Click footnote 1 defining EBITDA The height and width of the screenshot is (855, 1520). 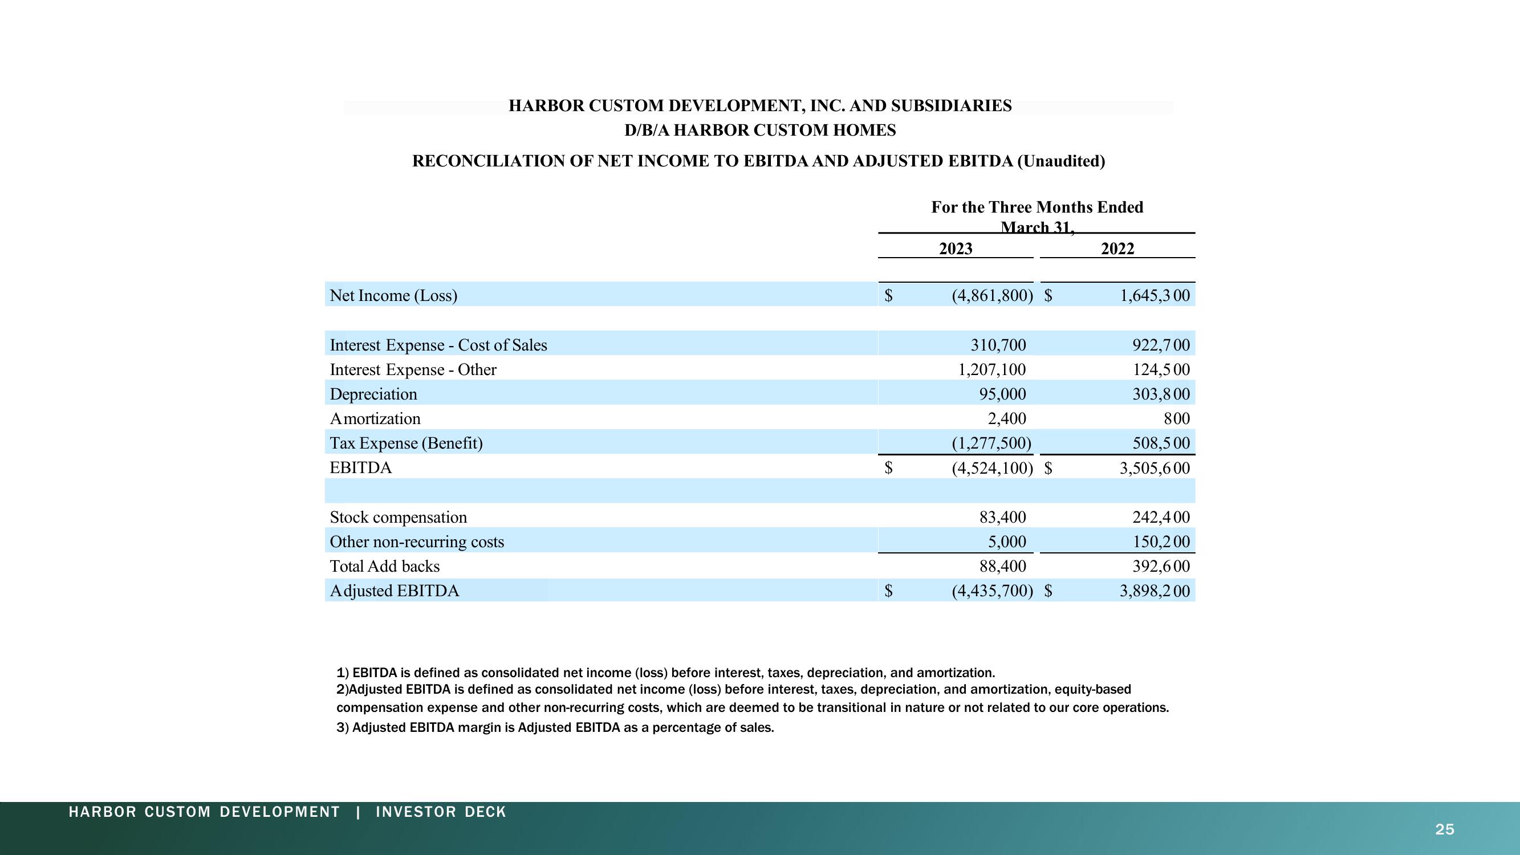(x=665, y=673)
